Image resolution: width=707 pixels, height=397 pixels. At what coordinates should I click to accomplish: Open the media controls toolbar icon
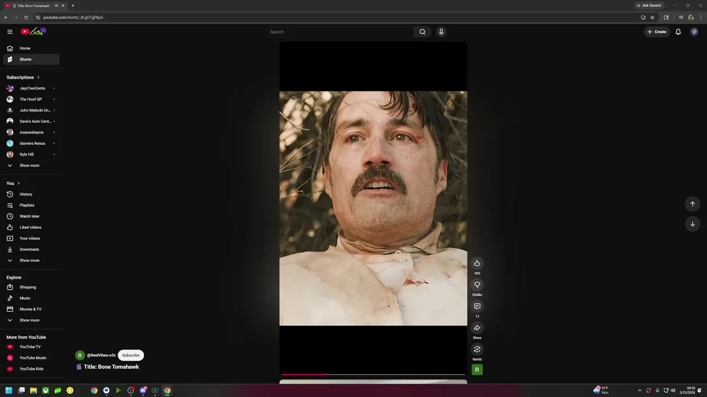tap(680, 17)
